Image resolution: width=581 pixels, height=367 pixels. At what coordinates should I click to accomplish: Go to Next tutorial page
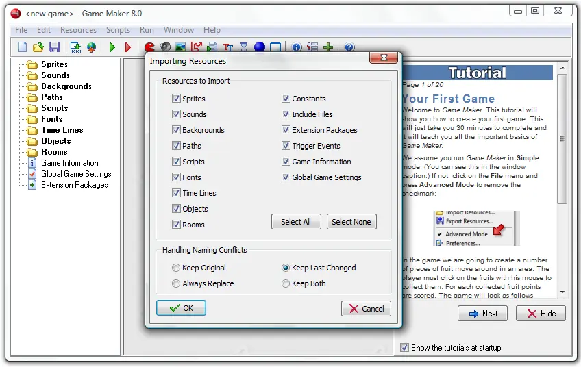(x=482, y=314)
